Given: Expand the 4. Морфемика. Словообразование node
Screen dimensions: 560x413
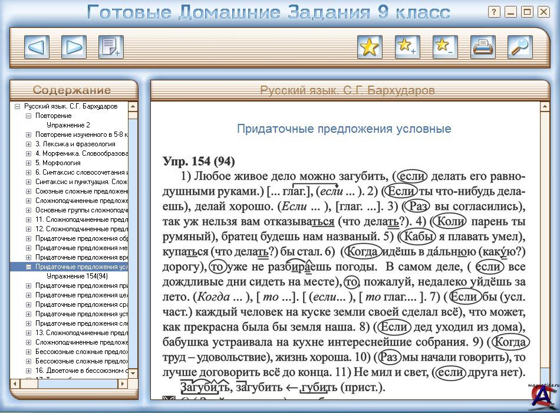Looking at the screenshot, I should pos(28,153).
